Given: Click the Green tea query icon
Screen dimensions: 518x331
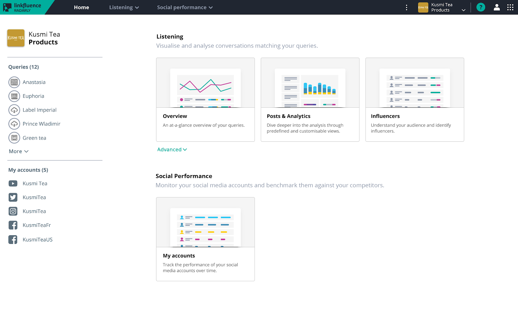Looking at the screenshot, I should click(x=14, y=138).
